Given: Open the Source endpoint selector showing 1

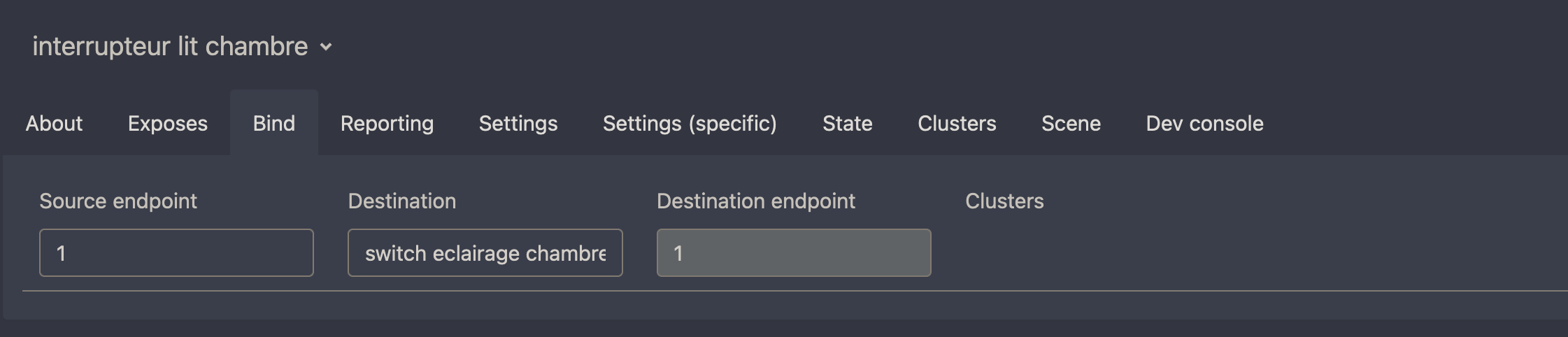Looking at the screenshot, I should point(176,252).
